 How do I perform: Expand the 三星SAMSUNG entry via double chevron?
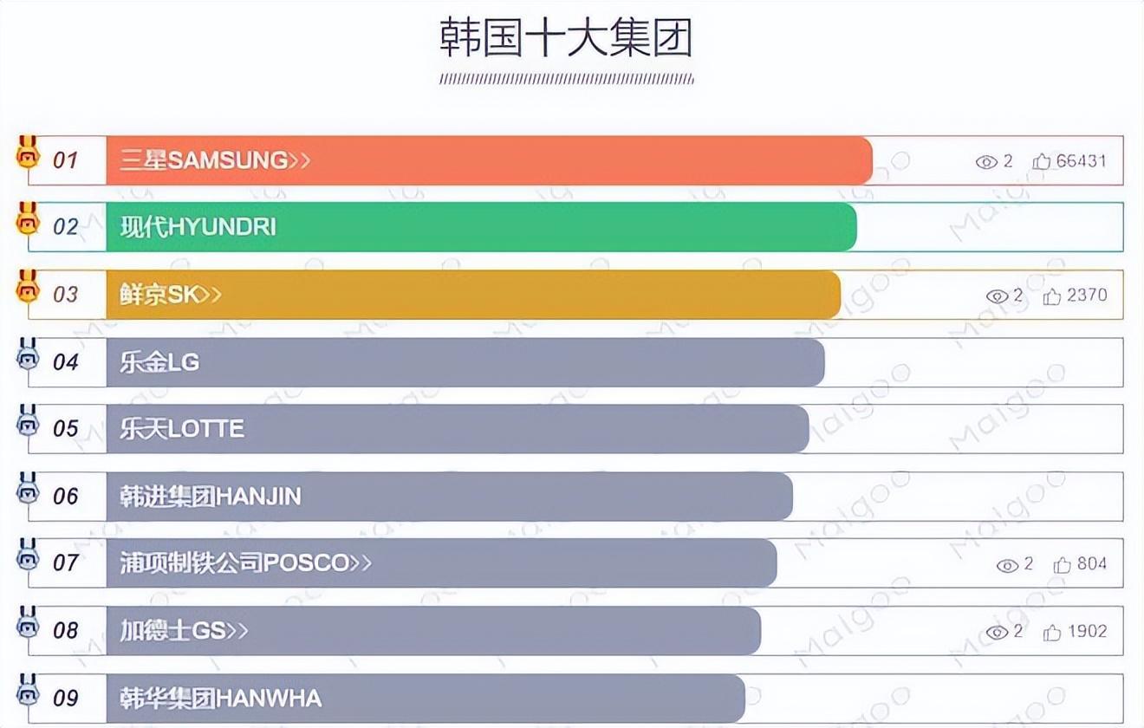pyautogui.click(x=300, y=160)
